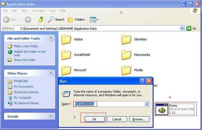The width and height of the screenshot is (202, 130).
Task: Click Publish this folder to the Web
Action: [x=30, y=53]
